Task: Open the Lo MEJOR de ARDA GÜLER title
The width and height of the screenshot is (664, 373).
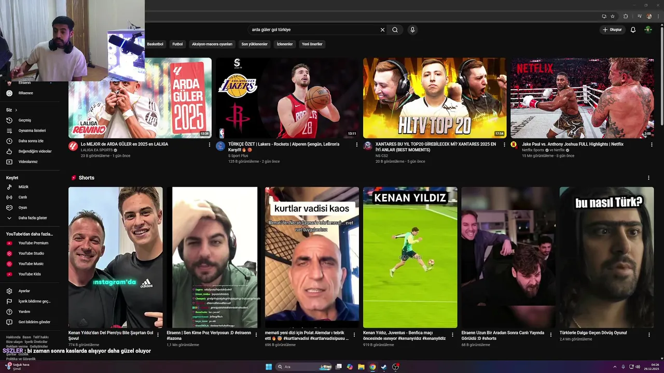Action: (125, 145)
